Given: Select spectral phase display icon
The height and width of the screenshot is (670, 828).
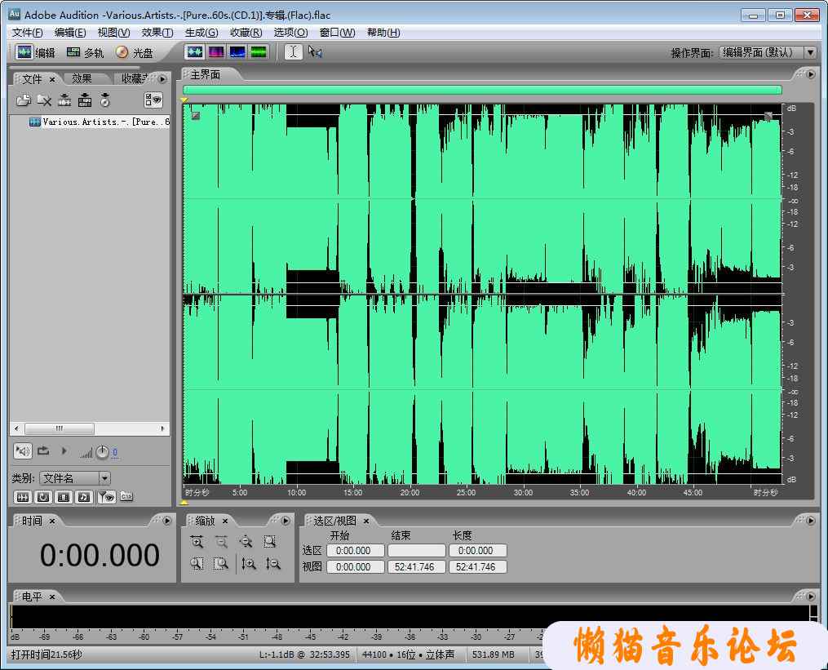Looking at the screenshot, I should [259, 51].
